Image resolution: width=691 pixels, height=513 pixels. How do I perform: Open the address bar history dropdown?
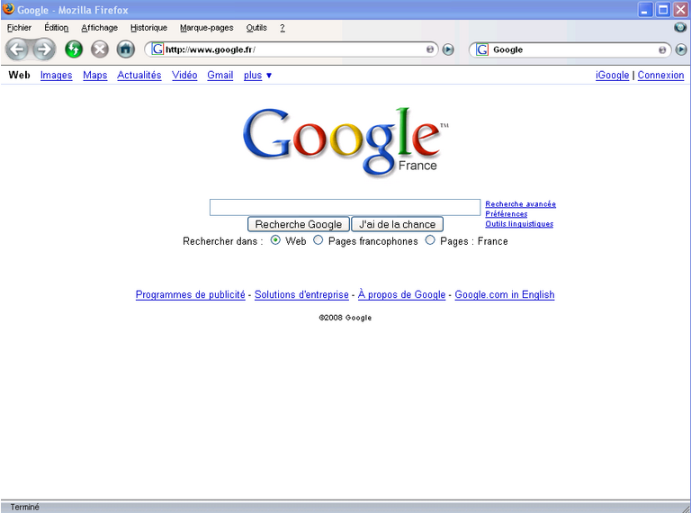pos(430,49)
